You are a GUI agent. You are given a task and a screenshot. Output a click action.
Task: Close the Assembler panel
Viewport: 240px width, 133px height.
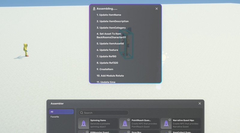(x=200, y=103)
